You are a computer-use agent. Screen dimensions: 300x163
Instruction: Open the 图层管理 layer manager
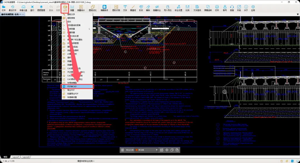click(x=41, y=8)
